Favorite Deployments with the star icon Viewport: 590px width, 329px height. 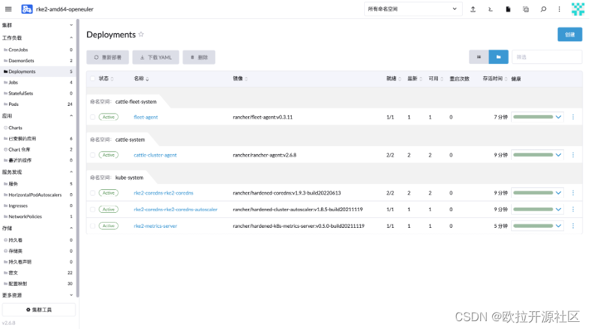click(x=141, y=34)
